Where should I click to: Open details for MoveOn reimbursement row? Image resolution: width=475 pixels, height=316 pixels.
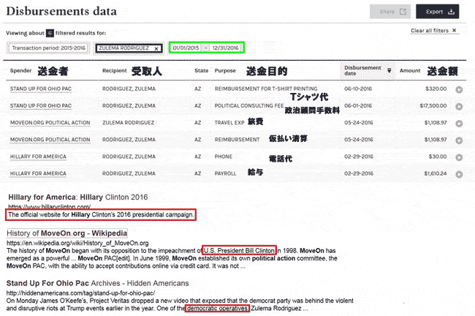459,140
